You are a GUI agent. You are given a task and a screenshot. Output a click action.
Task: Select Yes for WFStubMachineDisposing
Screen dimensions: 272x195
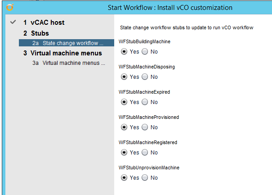click(124, 77)
